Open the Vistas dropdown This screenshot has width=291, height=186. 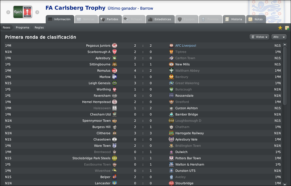pos(259,37)
